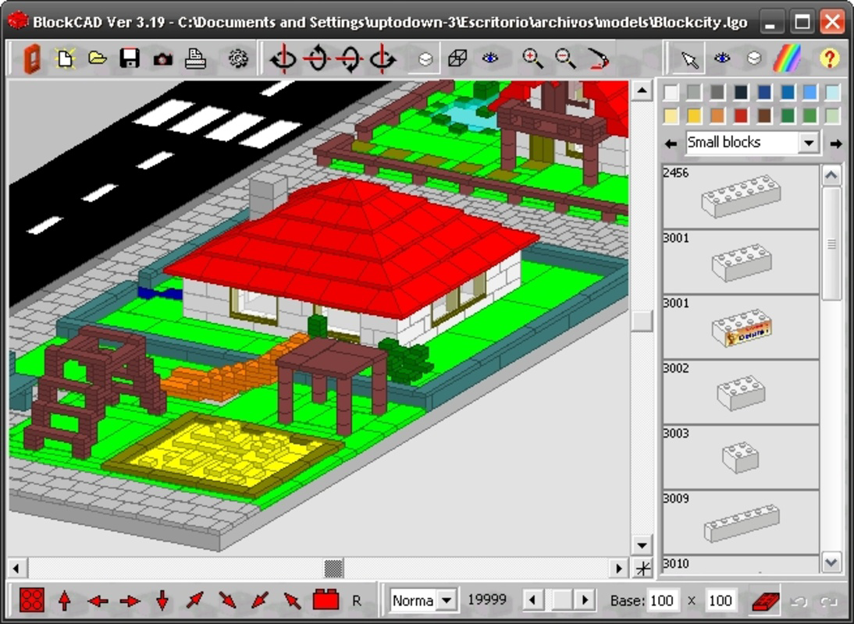Select the zoom out magnifier tool
The width and height of the screenshot is (854, 624).
click(564, 57)
